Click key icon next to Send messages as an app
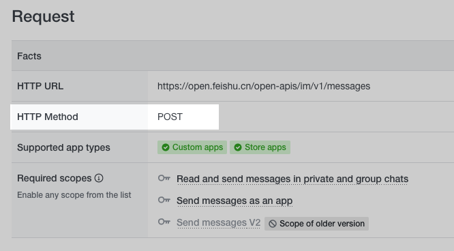Image resolution: width=454 pixels, height=251 pixels. 164,200
